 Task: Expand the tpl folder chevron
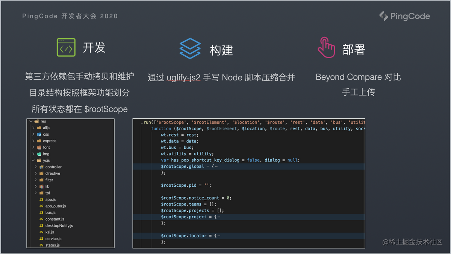tap(36, 193)
